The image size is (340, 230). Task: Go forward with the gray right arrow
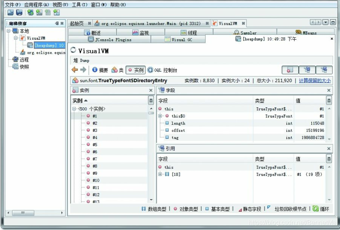coord(83,70)
